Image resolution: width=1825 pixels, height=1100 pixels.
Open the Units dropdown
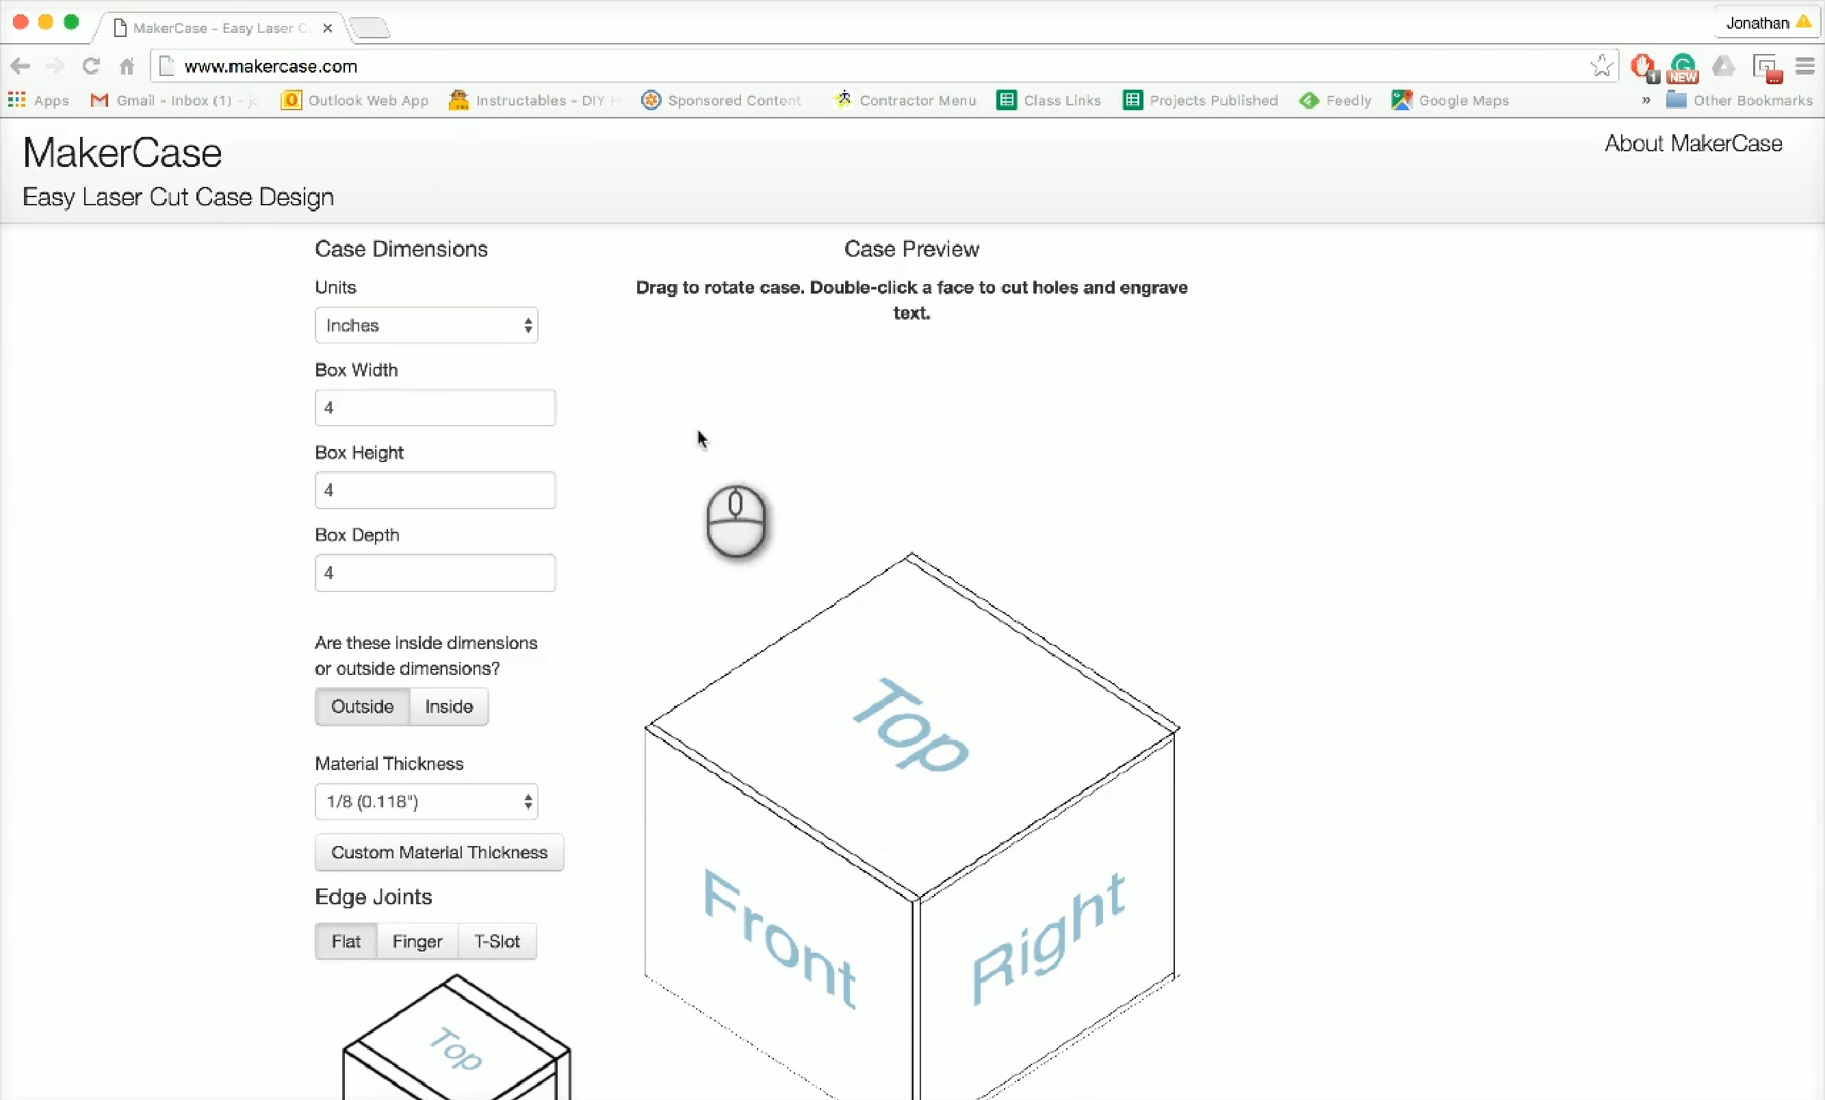tap(426, 326)
